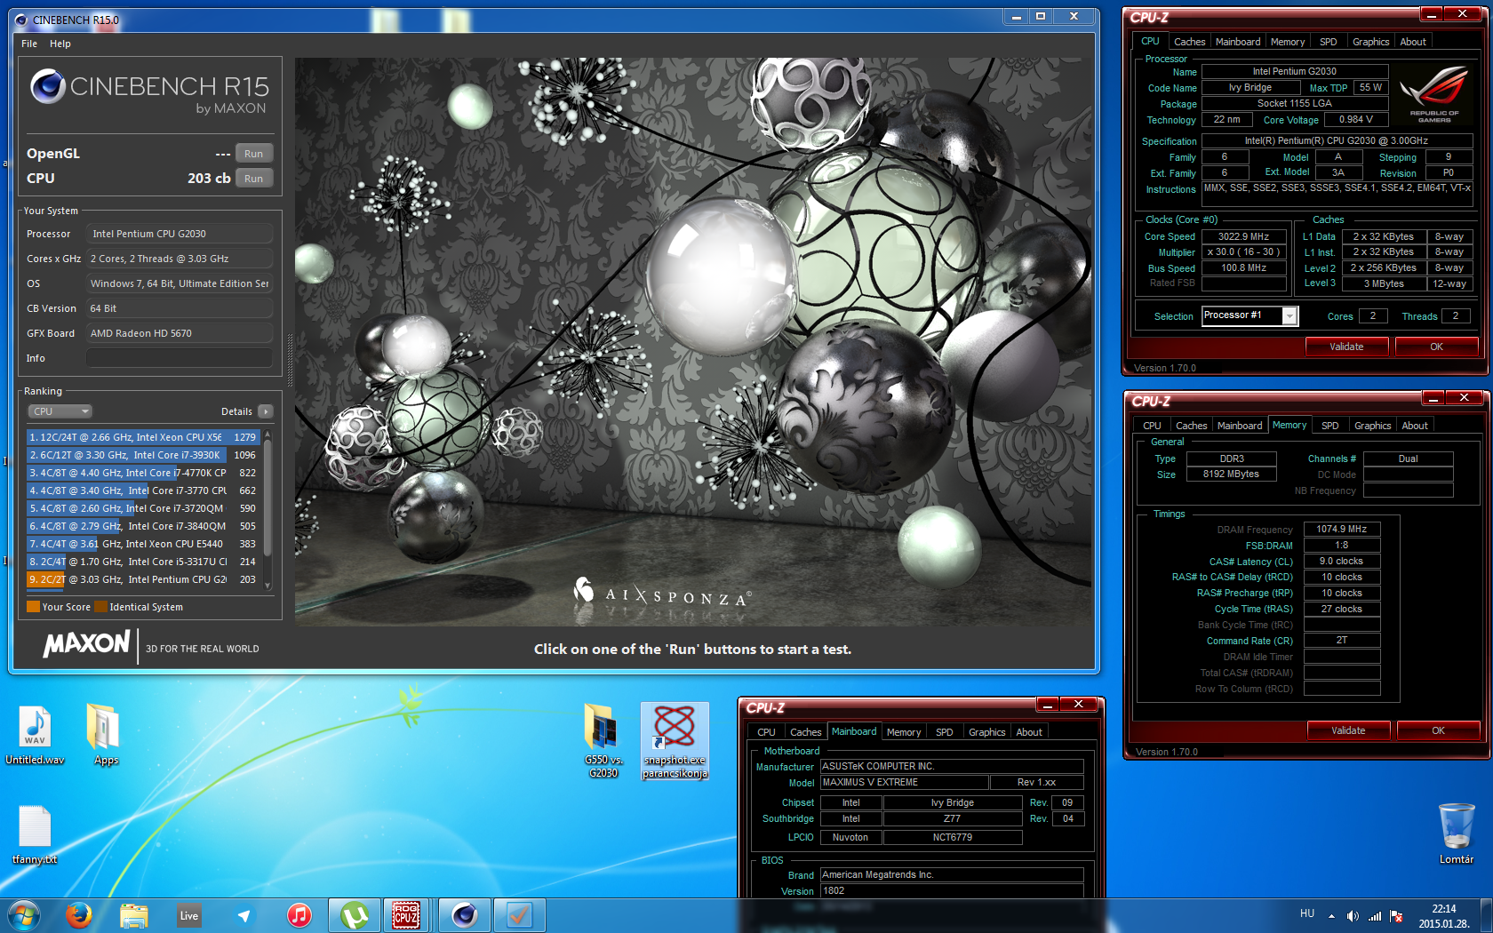The height and width of the screenshot is (933, 1493).
Task: Show hidden tray icons arrow
Action: [1331, 916]
